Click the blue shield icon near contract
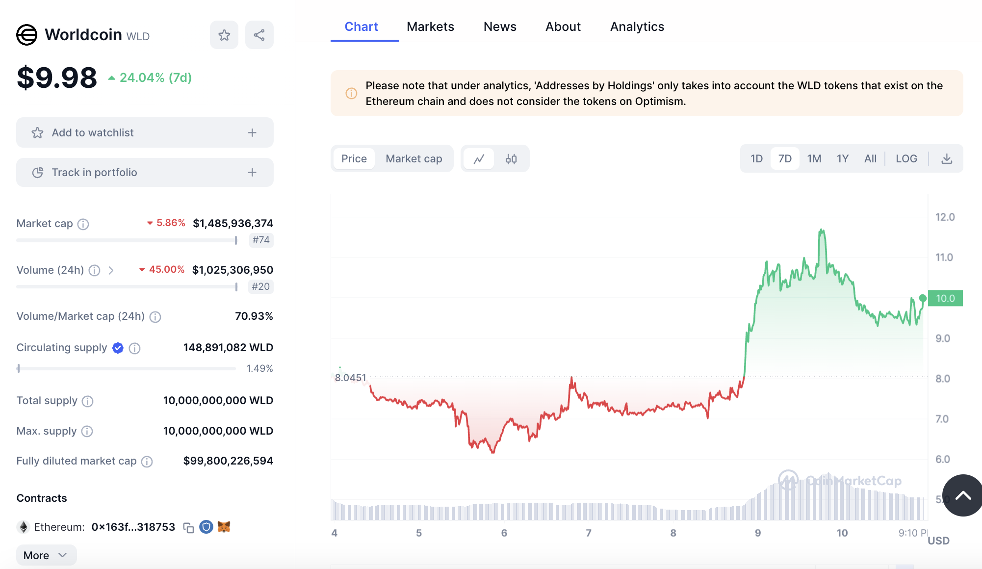Viewport: 982px width, 569px height. (206, 527)
